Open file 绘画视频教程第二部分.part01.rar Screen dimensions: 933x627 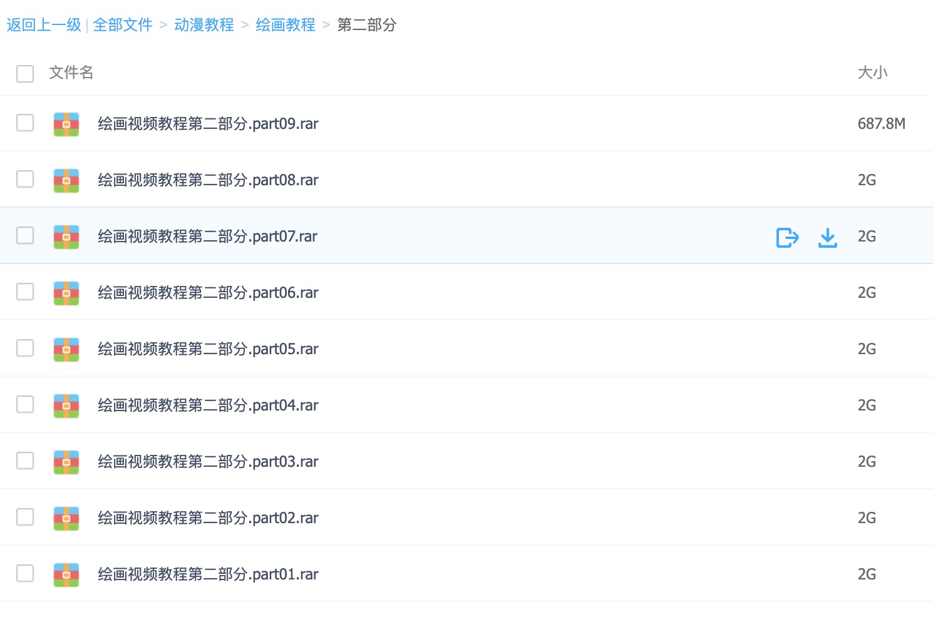(x=208, y=574)
